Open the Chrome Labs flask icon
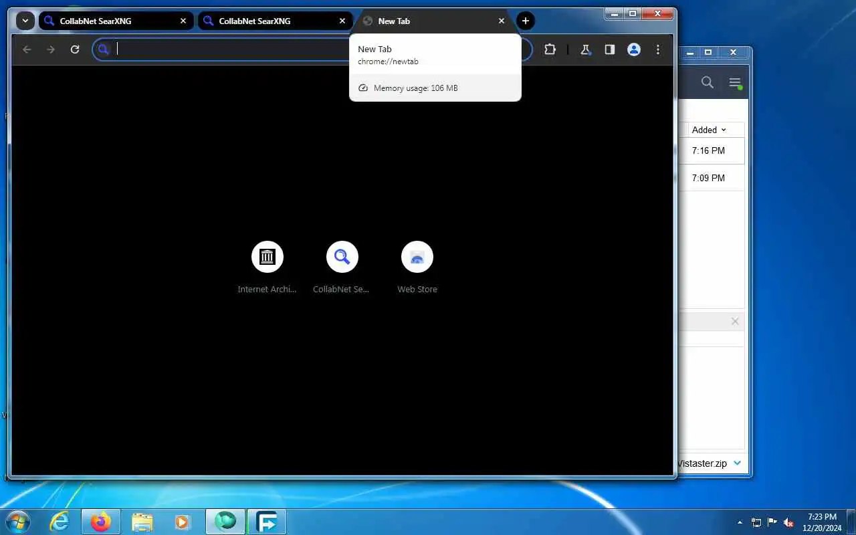The height and width of the screenshot is (535, 856). [x=585, y=49]
